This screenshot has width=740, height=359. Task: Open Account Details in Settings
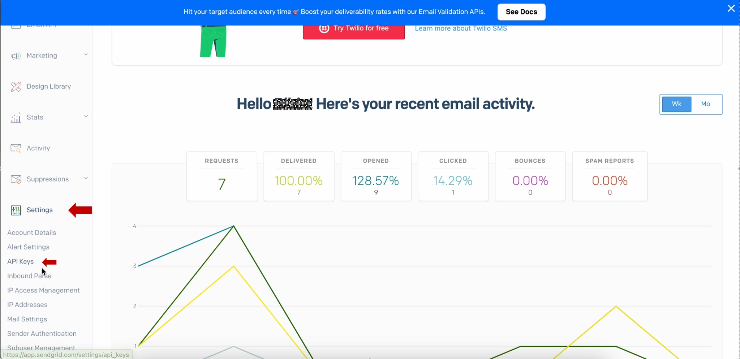pos(32,232)
